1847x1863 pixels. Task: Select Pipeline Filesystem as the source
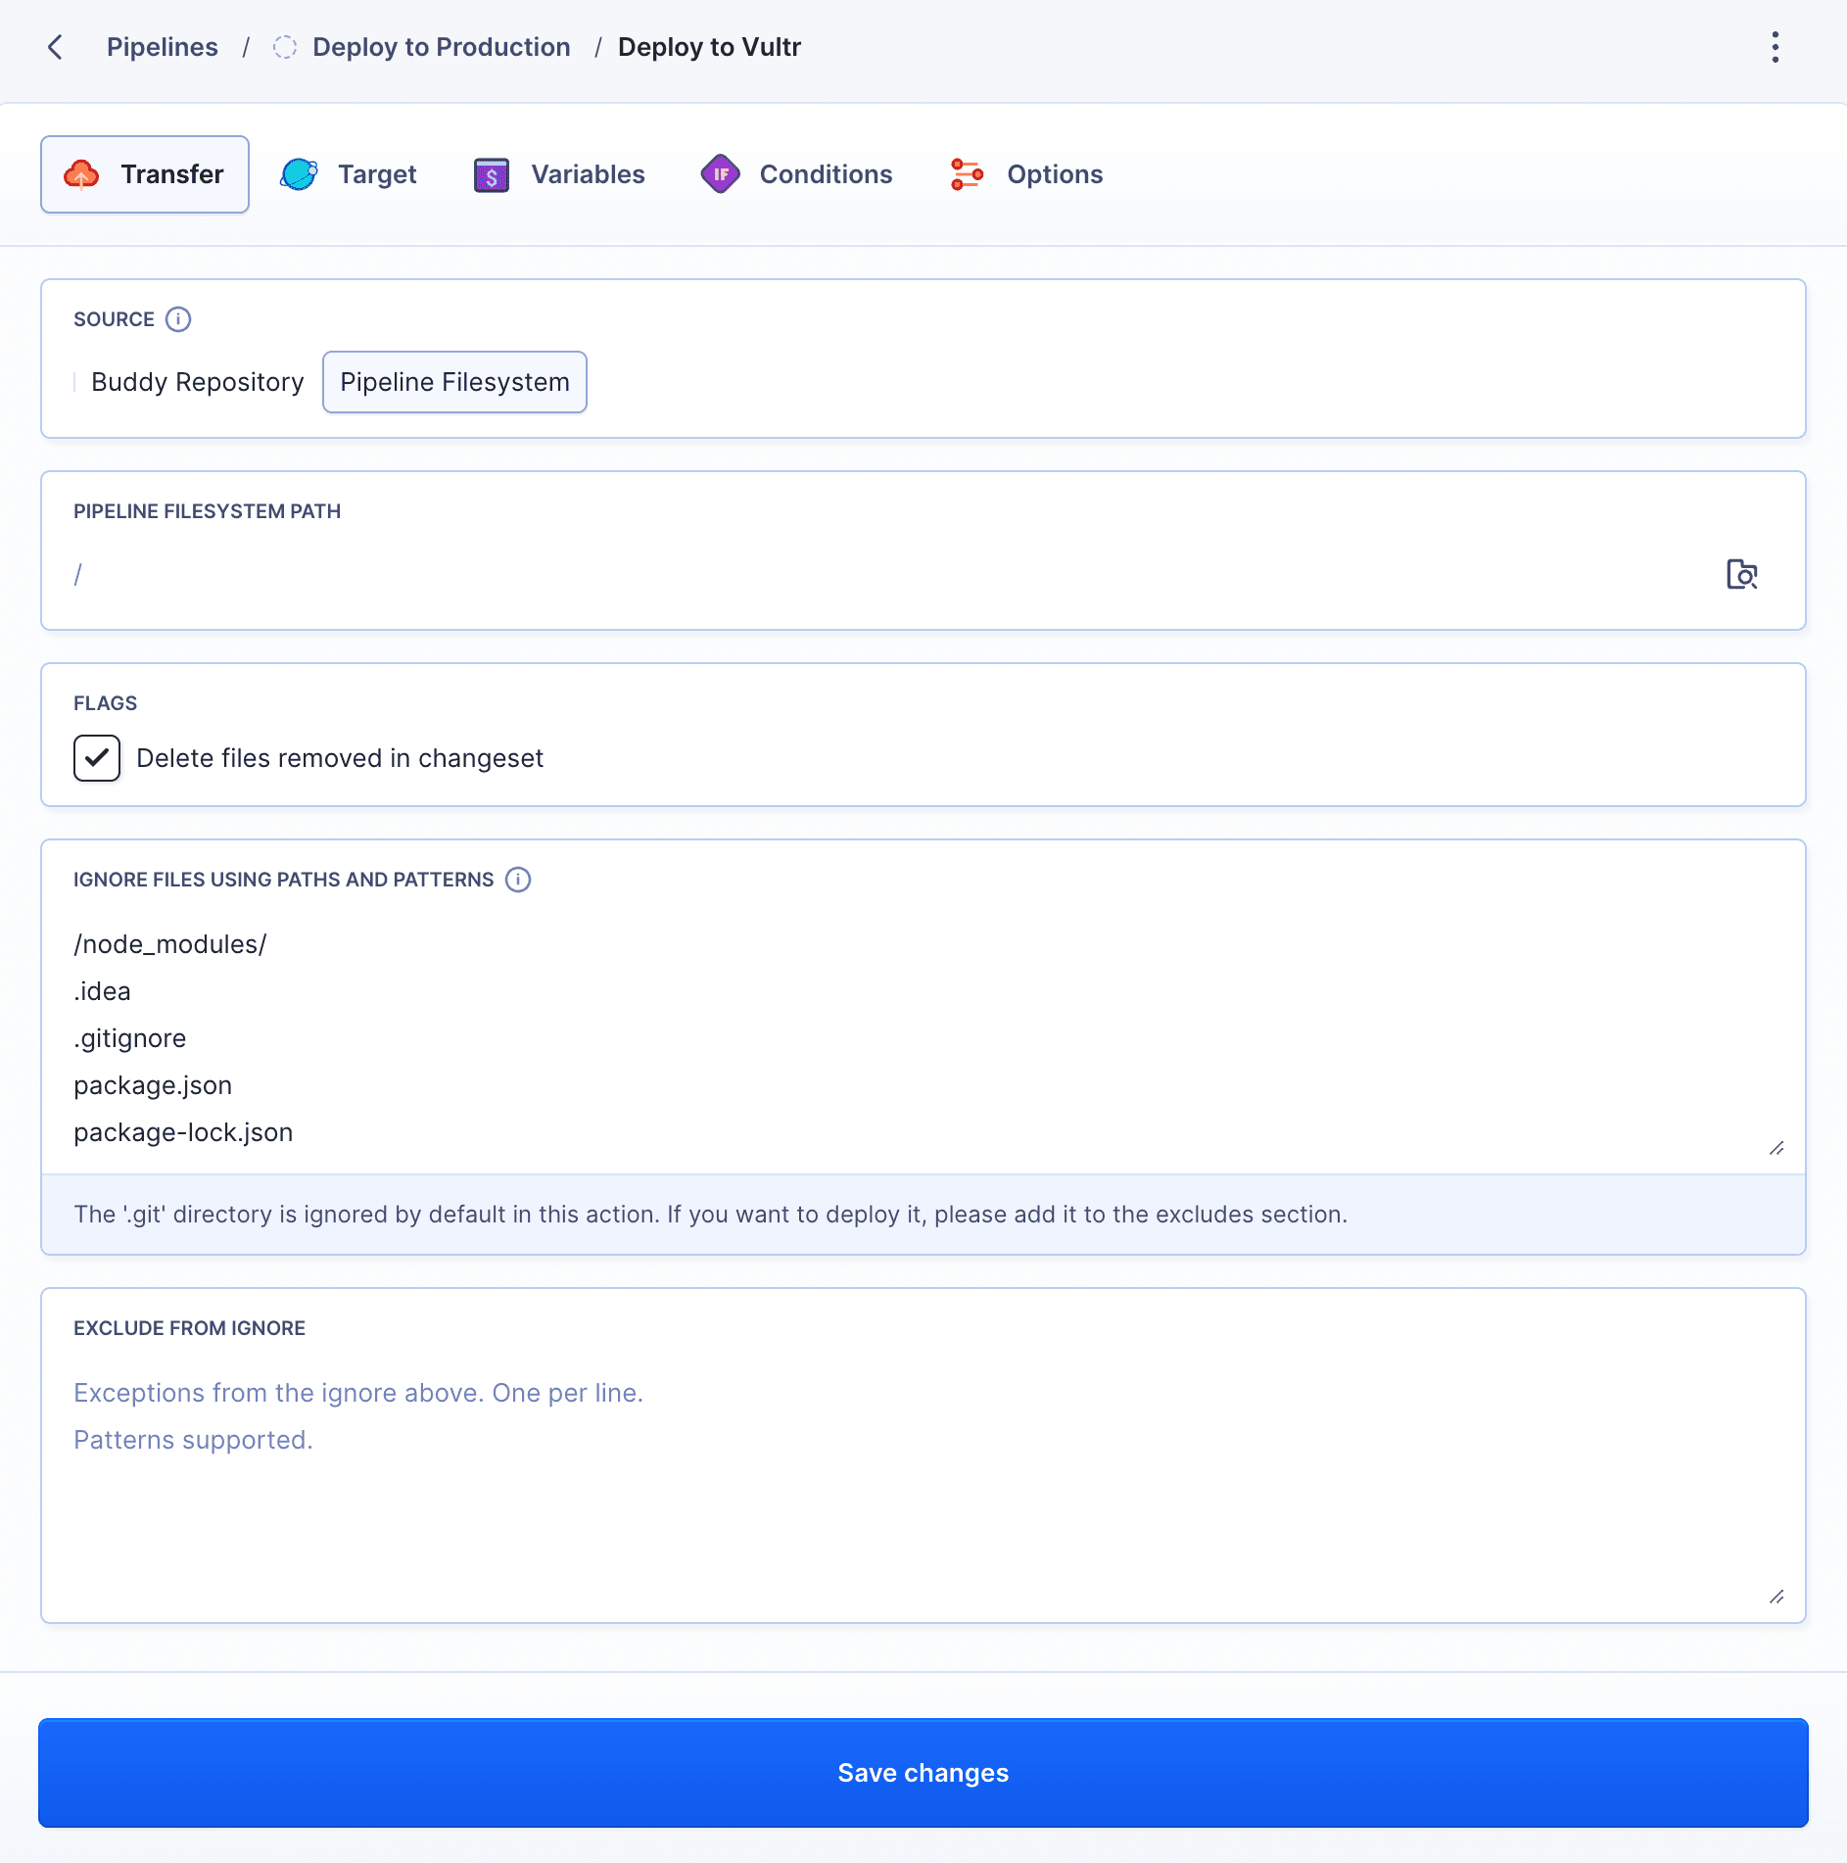[x=453, y=382]
